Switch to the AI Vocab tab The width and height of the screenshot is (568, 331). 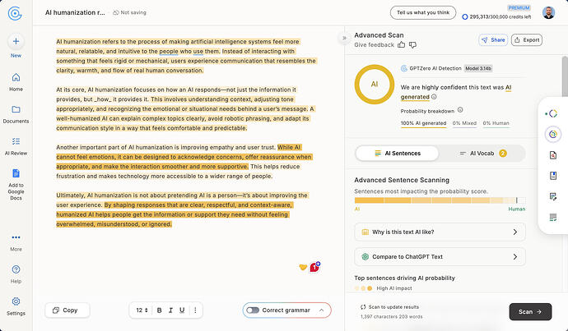pos(482,154)
